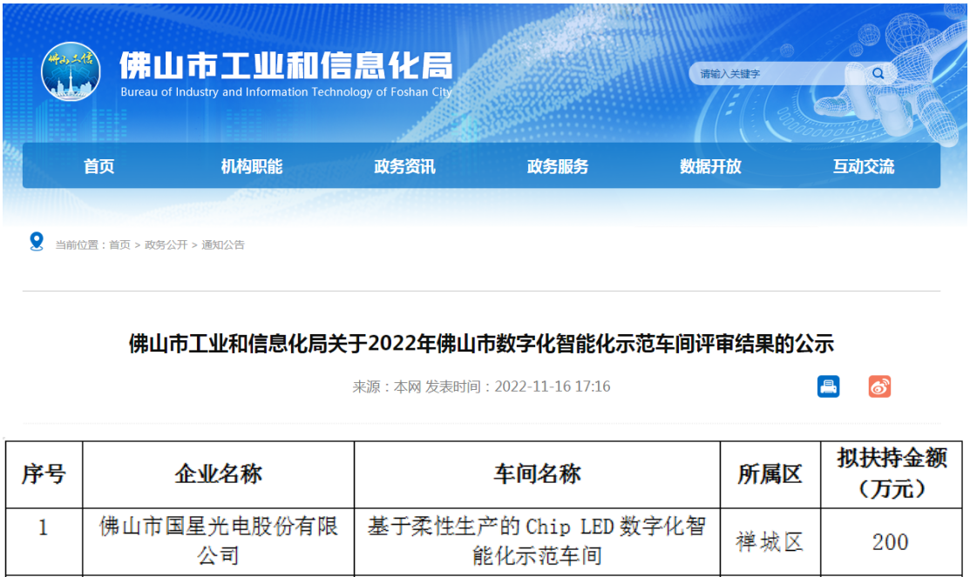The image size is (970, 577).
Task: Click the Foshan bureau round logo emblem
Action: point(71,71)
